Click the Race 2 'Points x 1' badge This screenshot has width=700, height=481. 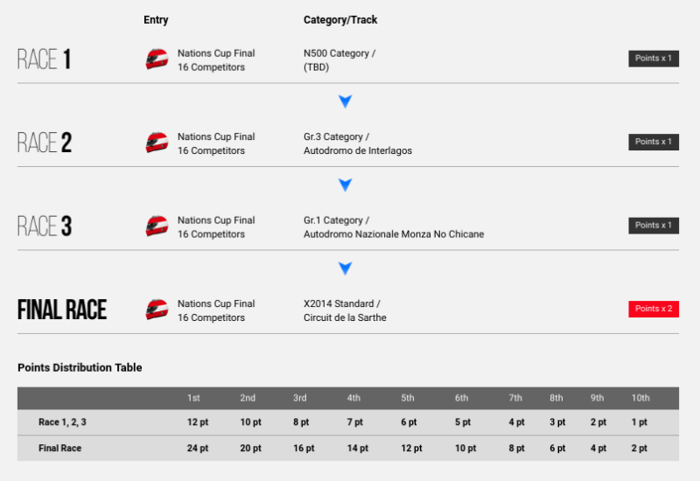point(654,142)
